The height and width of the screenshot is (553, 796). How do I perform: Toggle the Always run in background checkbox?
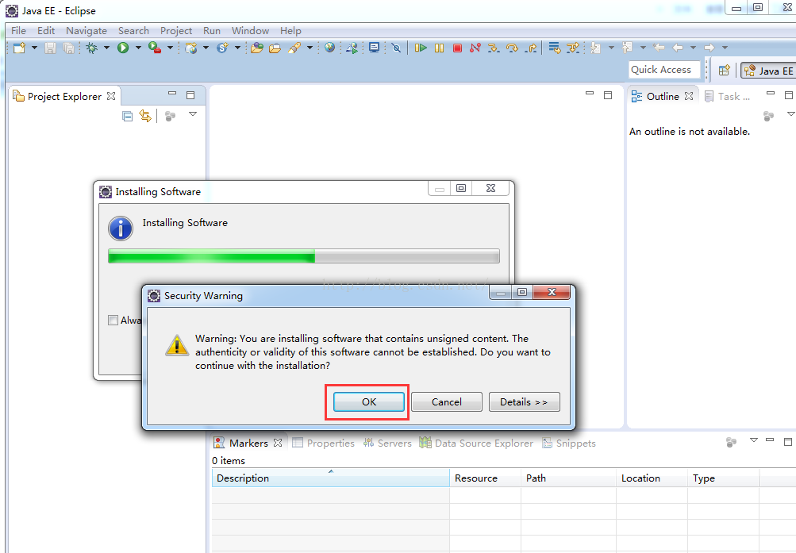point(113,320)
